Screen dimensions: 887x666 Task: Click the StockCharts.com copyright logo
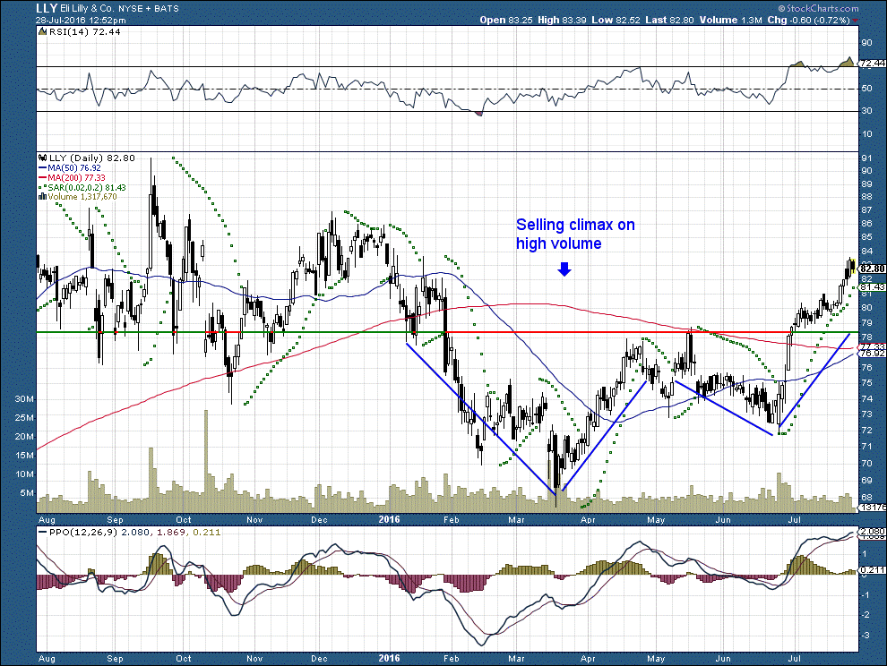click(818, 8)
